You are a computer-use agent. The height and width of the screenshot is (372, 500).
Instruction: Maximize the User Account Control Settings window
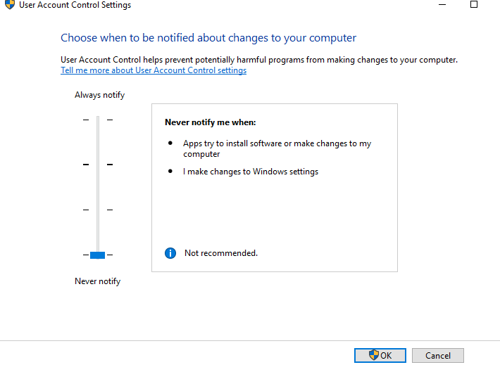click(474, 4)
